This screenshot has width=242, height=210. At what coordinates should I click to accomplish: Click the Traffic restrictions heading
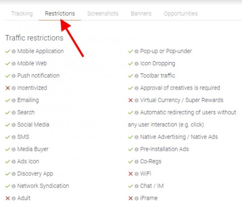[34, 38]
